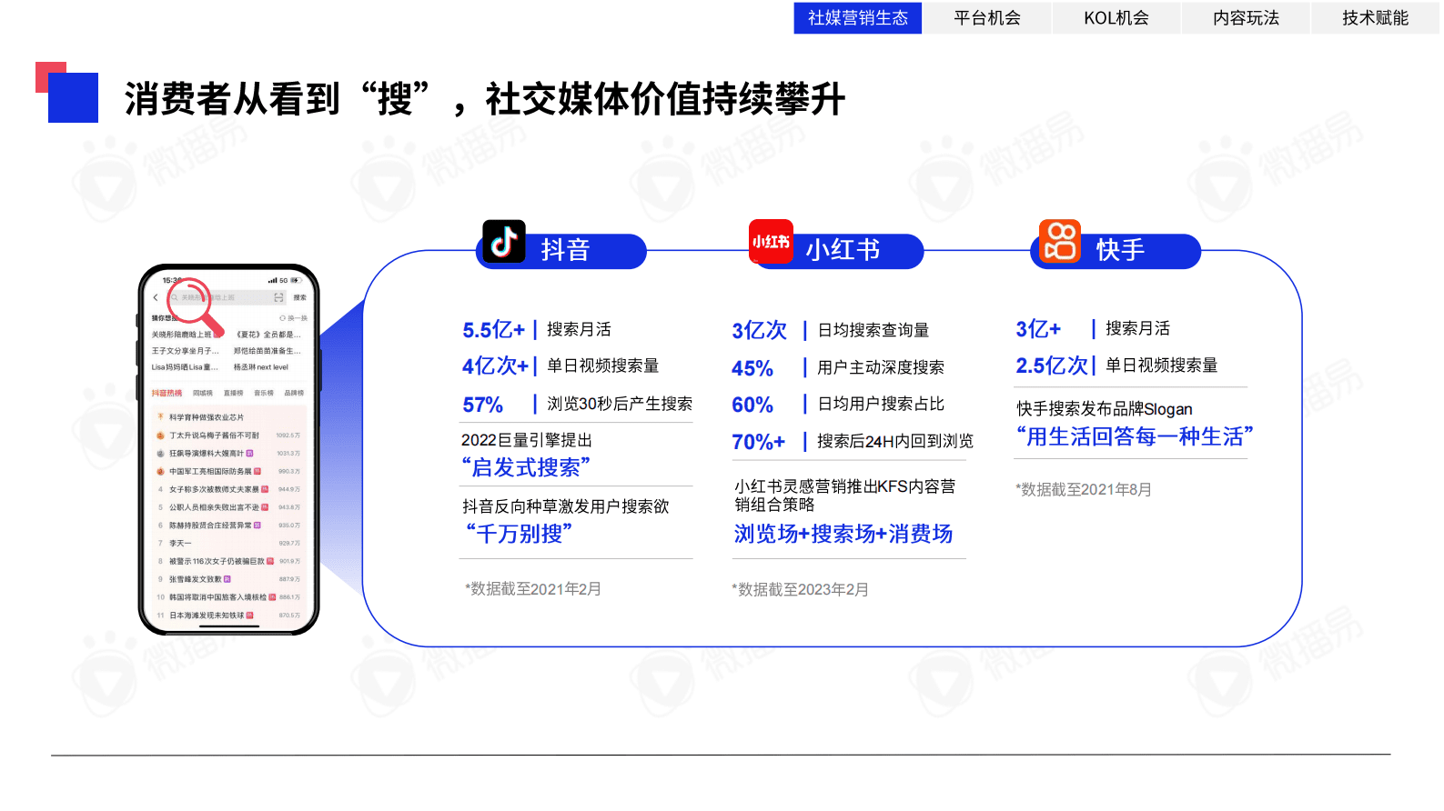The height and width of the screenshot is (811, 1444).
Task: Click the Douyin stat 5.5亿+
Action: click(x=494, y=330)
